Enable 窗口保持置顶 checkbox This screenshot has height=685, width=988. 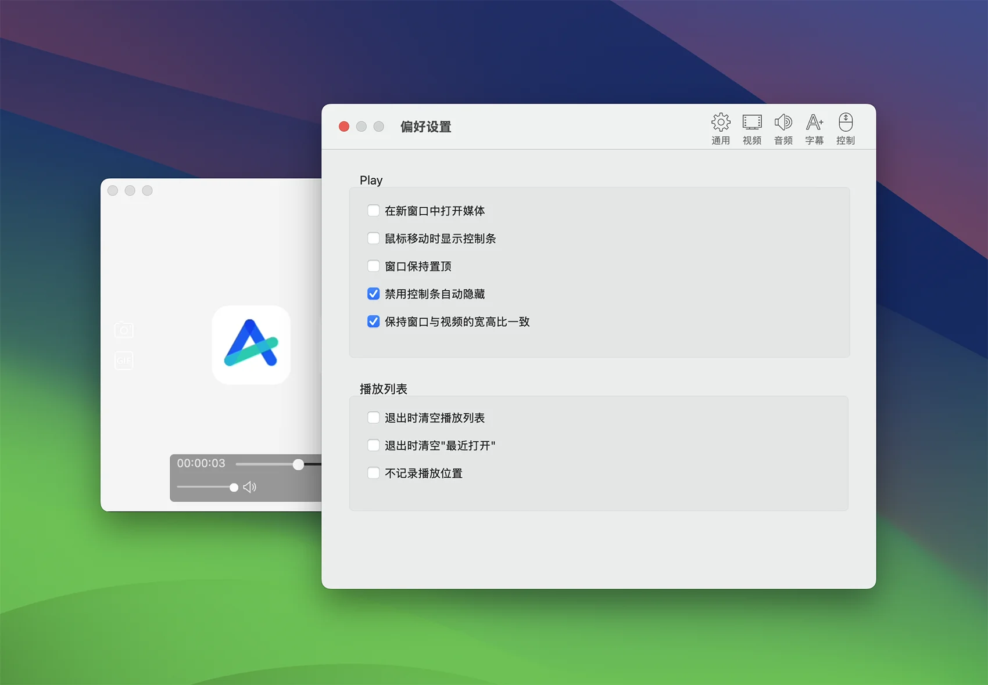pos(374,266)
